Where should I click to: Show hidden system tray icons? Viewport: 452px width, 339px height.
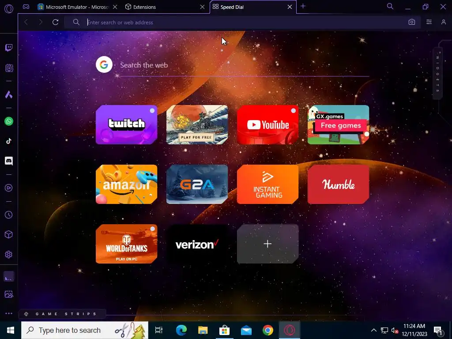click(x=373, y=330)
